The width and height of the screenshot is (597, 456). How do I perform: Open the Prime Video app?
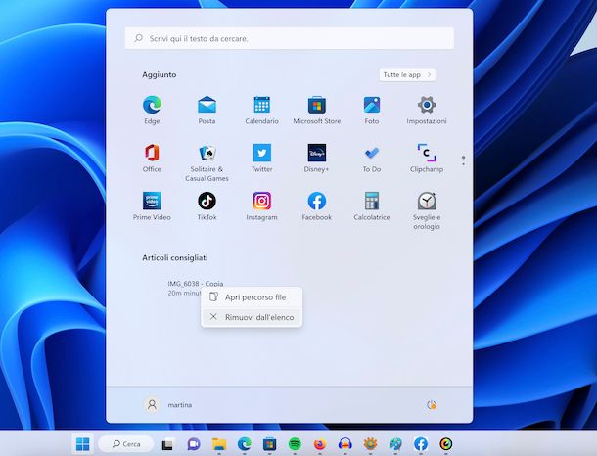click(152, 205)
